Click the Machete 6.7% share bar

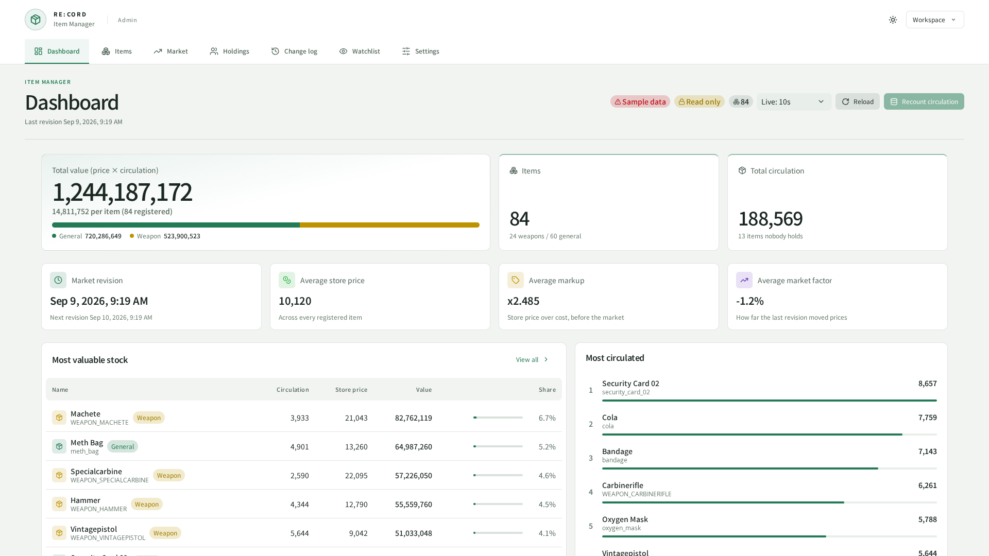coord(498,418)
